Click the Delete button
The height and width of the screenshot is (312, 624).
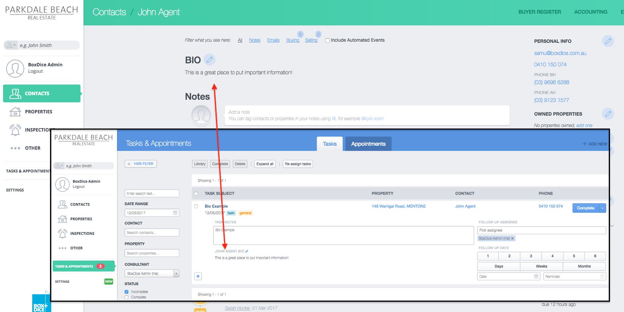(x=240, y=164)
